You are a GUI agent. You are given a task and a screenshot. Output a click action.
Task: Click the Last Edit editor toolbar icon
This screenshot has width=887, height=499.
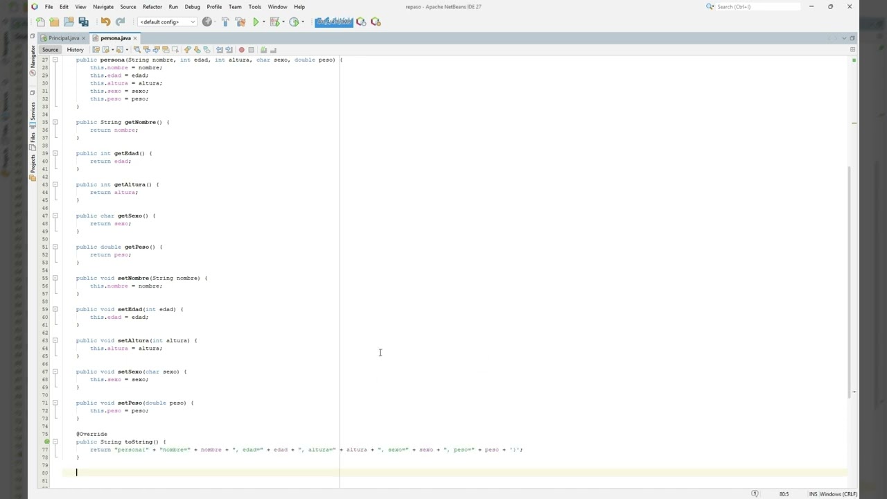[x=96, y=50]
